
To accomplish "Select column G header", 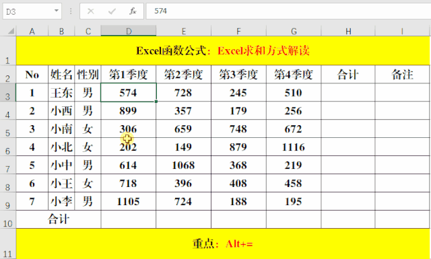I will pyautogui.click(x=294, y=31).
